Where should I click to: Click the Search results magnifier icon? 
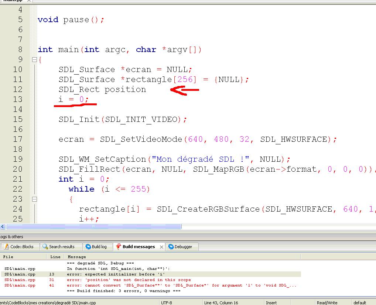(46, 247)
